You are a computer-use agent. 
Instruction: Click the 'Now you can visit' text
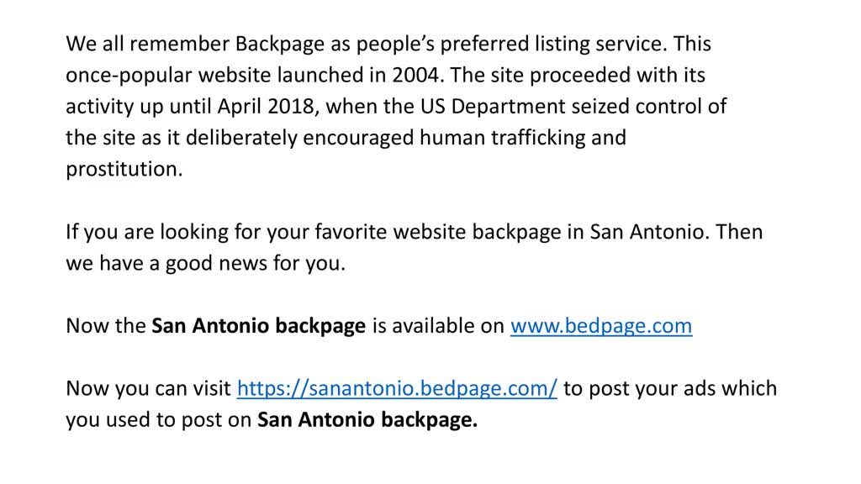pyautogui.click(x=148, y=389)
